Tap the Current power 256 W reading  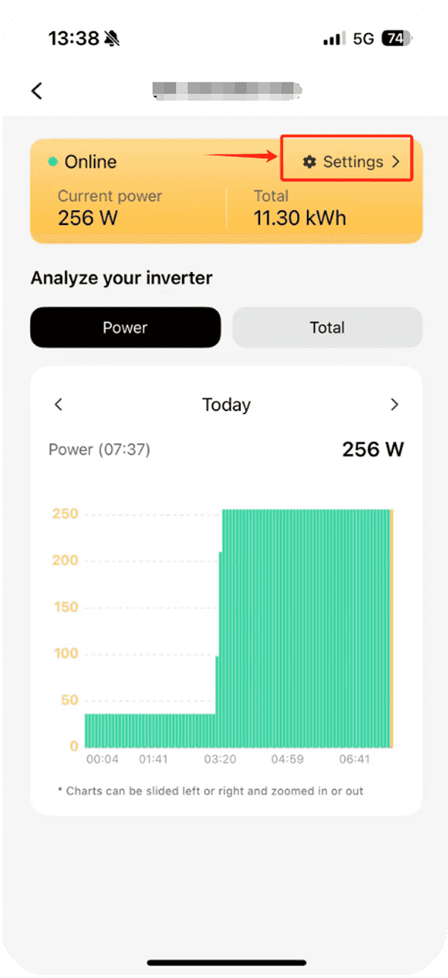tap(86, 217)
